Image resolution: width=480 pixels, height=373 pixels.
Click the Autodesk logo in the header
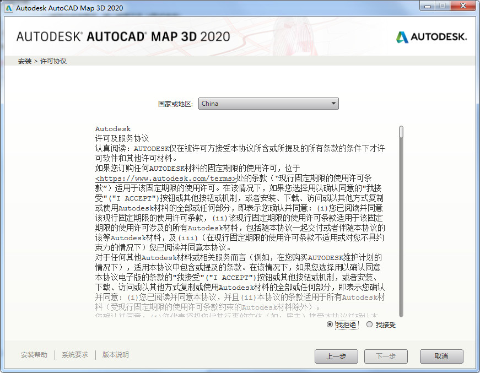point(432,37)
